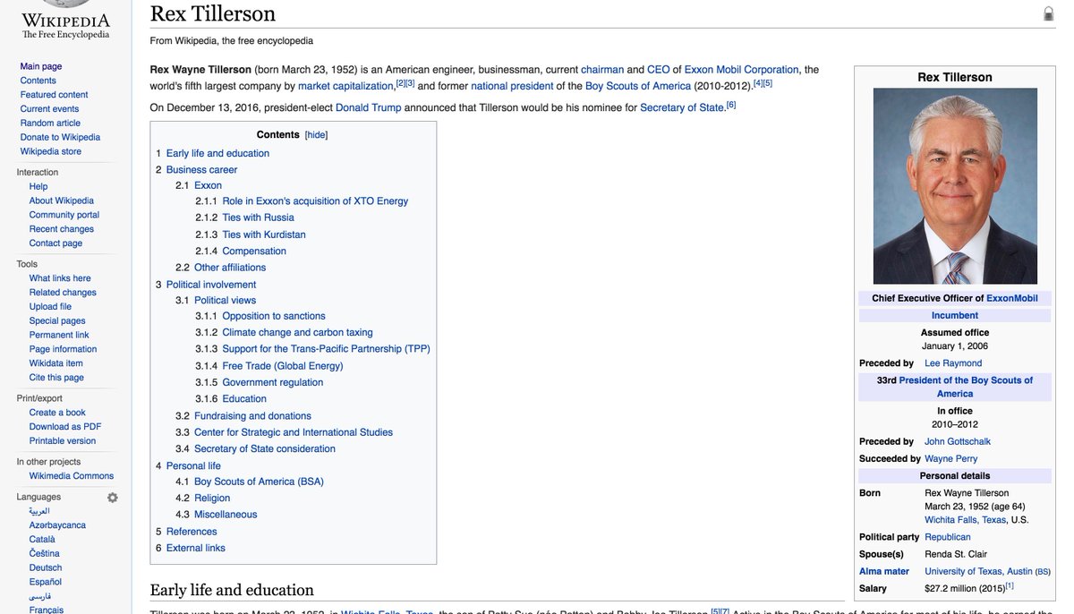This screenshot has height=614, width=1074.
Task: Load a Random article
Action: (50, 124)
